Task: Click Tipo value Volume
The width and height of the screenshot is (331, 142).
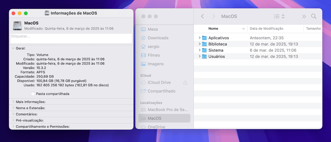Action: point(42,55)
